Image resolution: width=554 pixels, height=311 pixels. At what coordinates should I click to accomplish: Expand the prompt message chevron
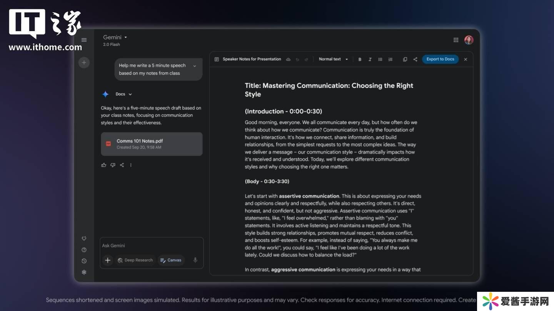pos(194,66)
